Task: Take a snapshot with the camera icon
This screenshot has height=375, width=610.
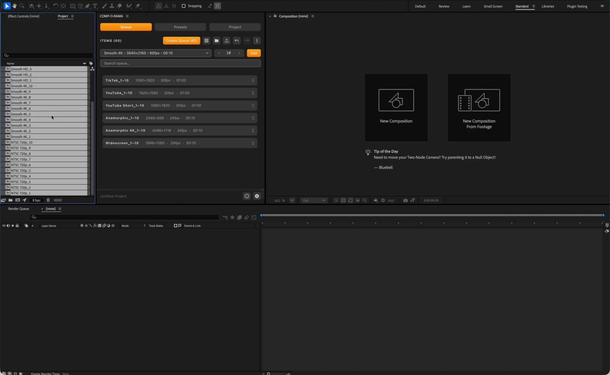Action: point(405,201)
